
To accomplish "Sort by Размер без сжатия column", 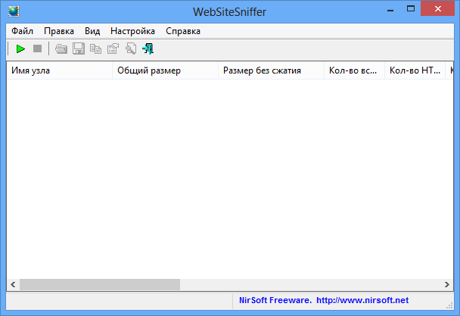I will (x=272, y=70).
